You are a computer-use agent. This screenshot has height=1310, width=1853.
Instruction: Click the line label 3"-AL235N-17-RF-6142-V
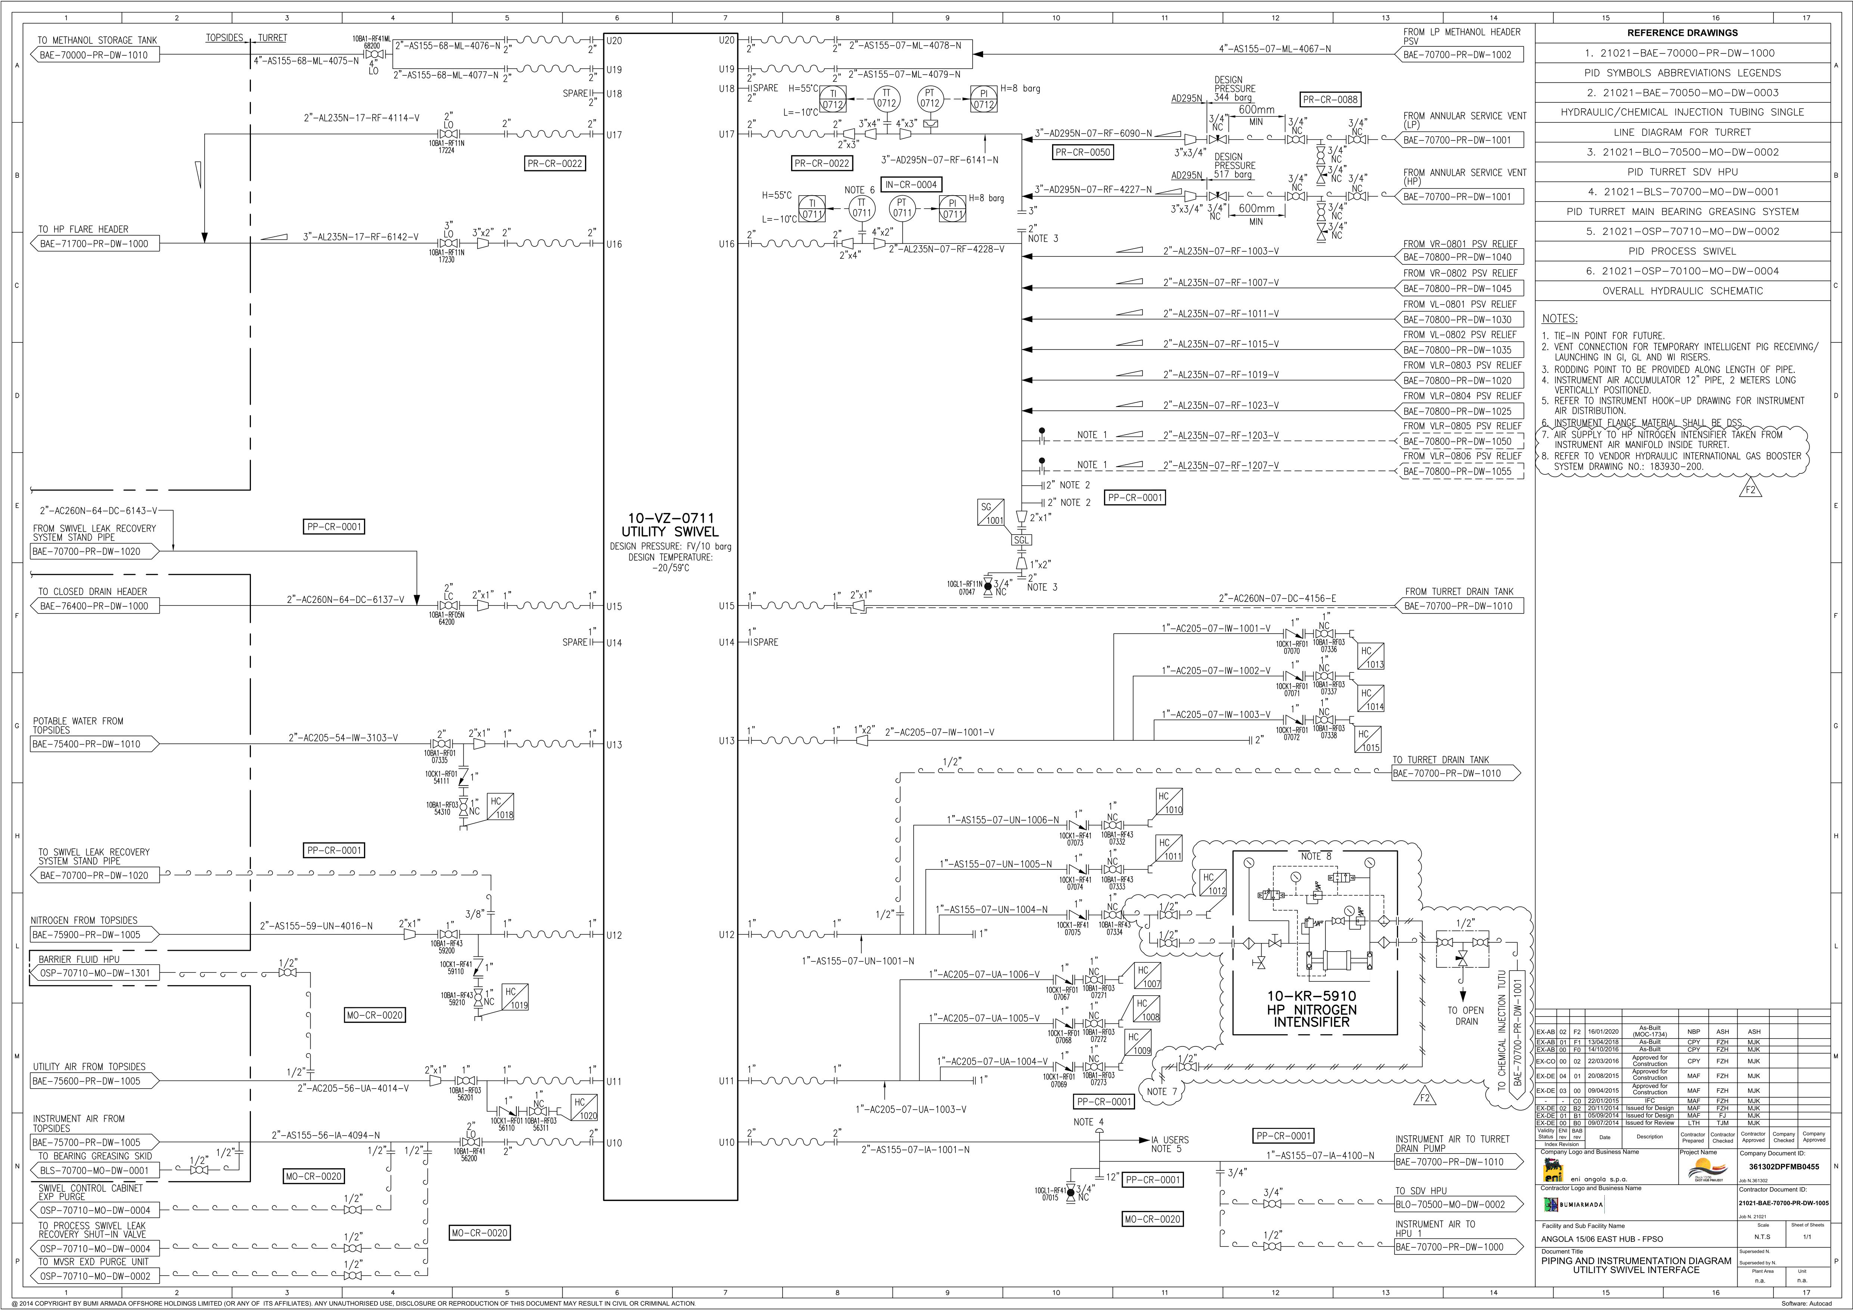click(361, 237)
